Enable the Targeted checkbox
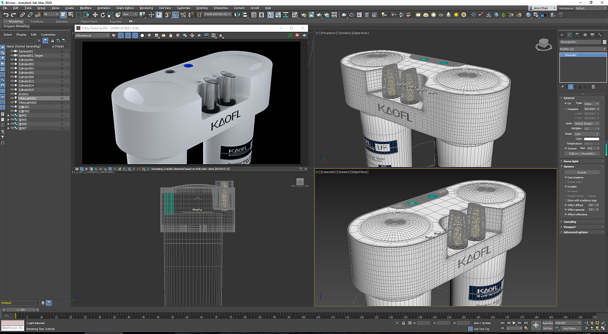Viewport: 608px width, 334px height. coord(566,109)
